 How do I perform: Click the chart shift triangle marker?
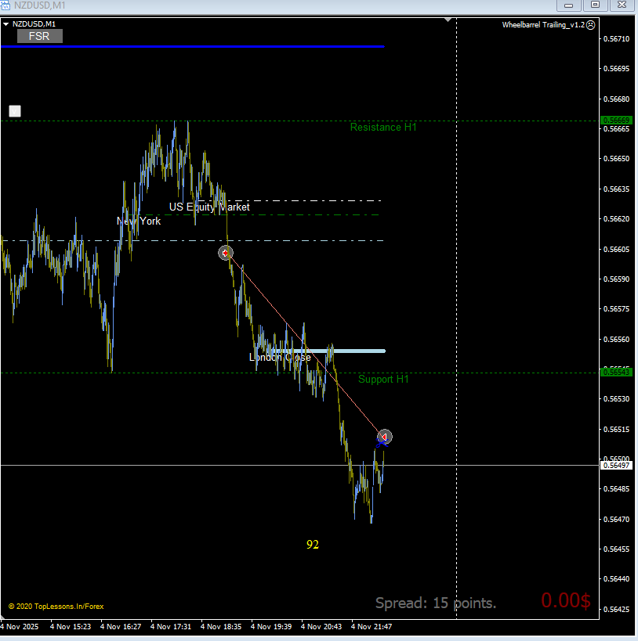(448, 20)
